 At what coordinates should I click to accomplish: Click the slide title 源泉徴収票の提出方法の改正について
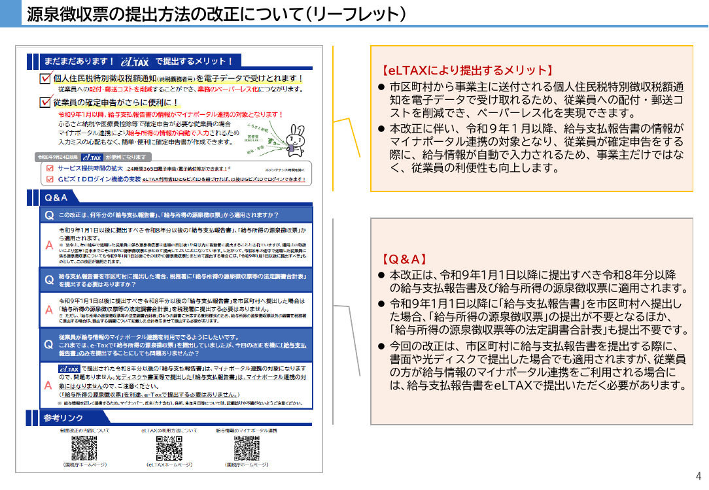pos(216,14)
